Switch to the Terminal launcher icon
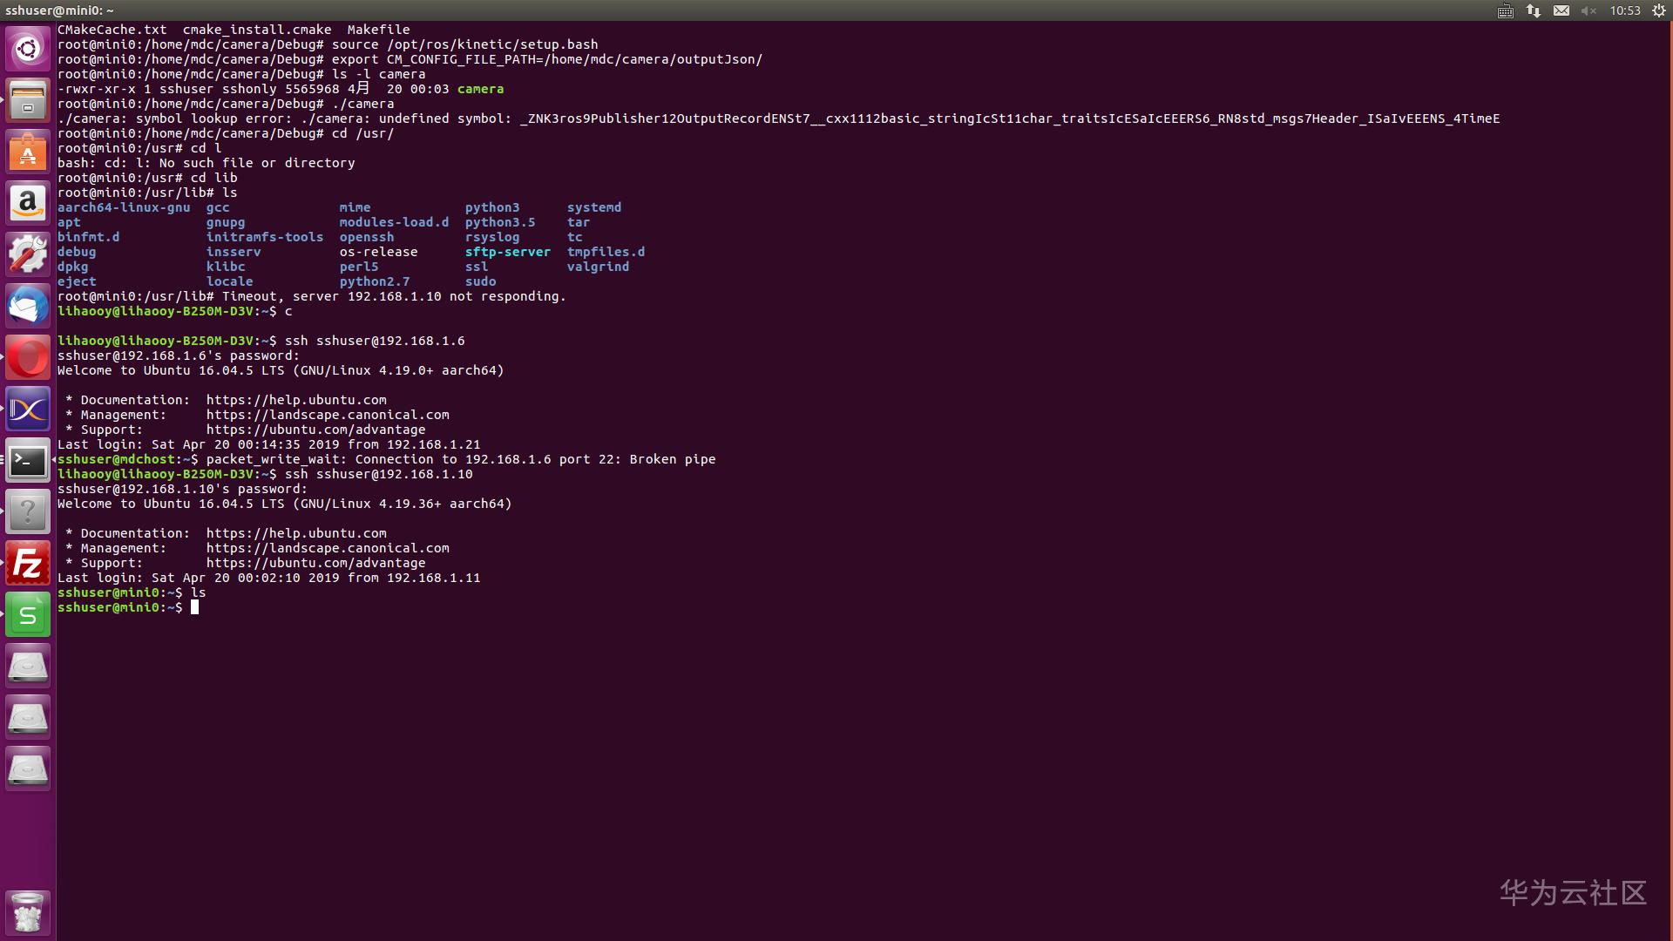This screenshot has height=941, width=1673. 28,461
